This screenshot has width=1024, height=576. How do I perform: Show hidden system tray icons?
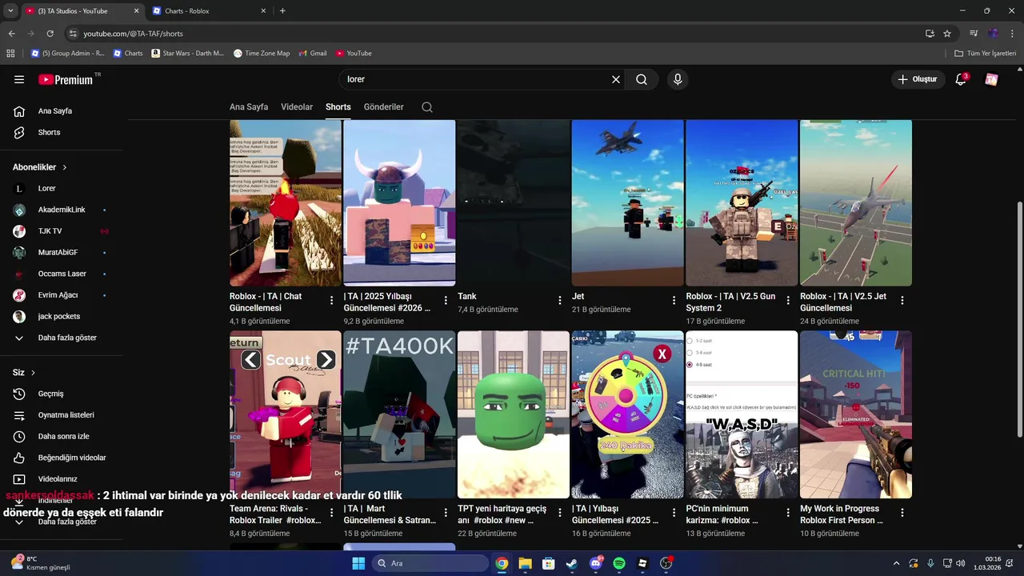point(896,563)
